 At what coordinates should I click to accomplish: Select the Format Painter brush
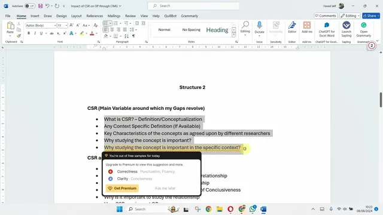(x=19, y=36)
